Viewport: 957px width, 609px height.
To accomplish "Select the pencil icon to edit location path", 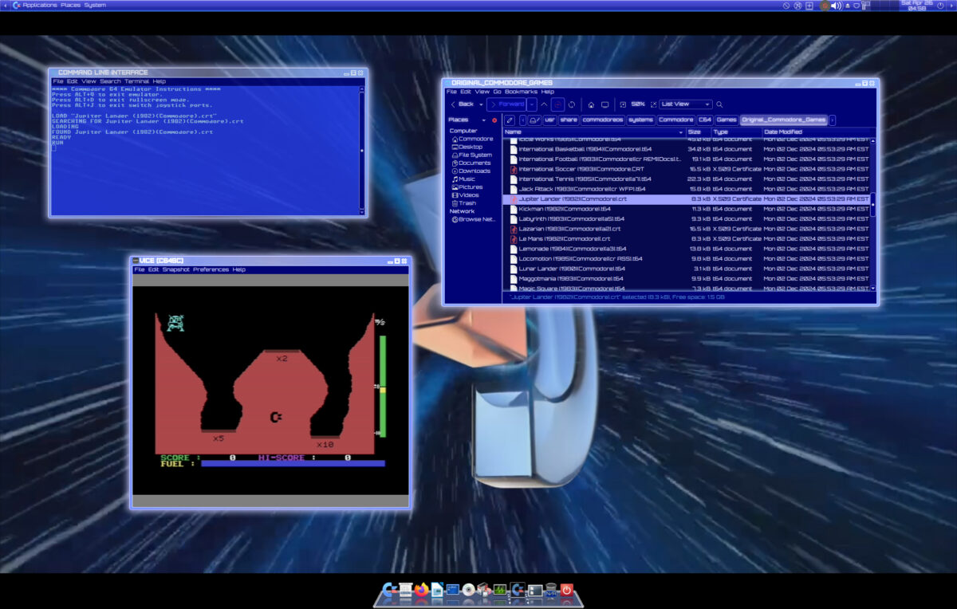I will coord(510,120).
